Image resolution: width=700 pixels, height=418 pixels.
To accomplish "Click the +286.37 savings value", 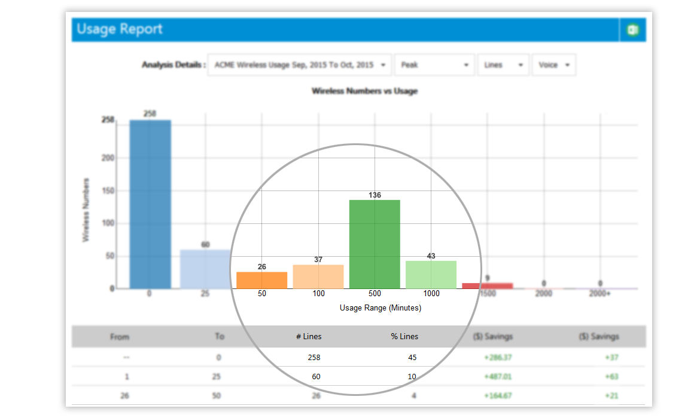I will click(498, 358).
